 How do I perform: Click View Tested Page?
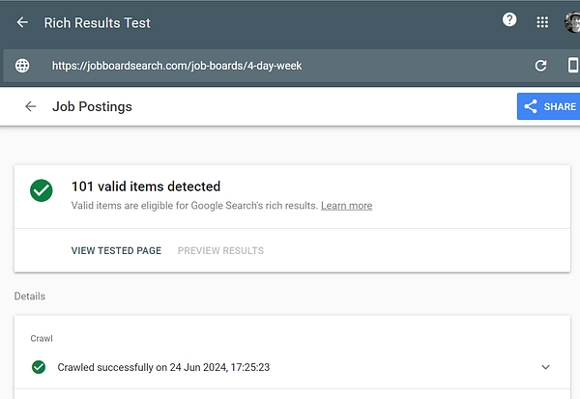pos(116,250)
